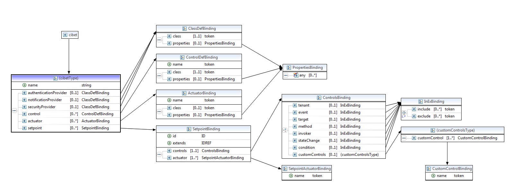The height and width of the screenshot is (192, 530).
Task: Click the all compositor icon in ControlsBinding
Action: [285, 130]
